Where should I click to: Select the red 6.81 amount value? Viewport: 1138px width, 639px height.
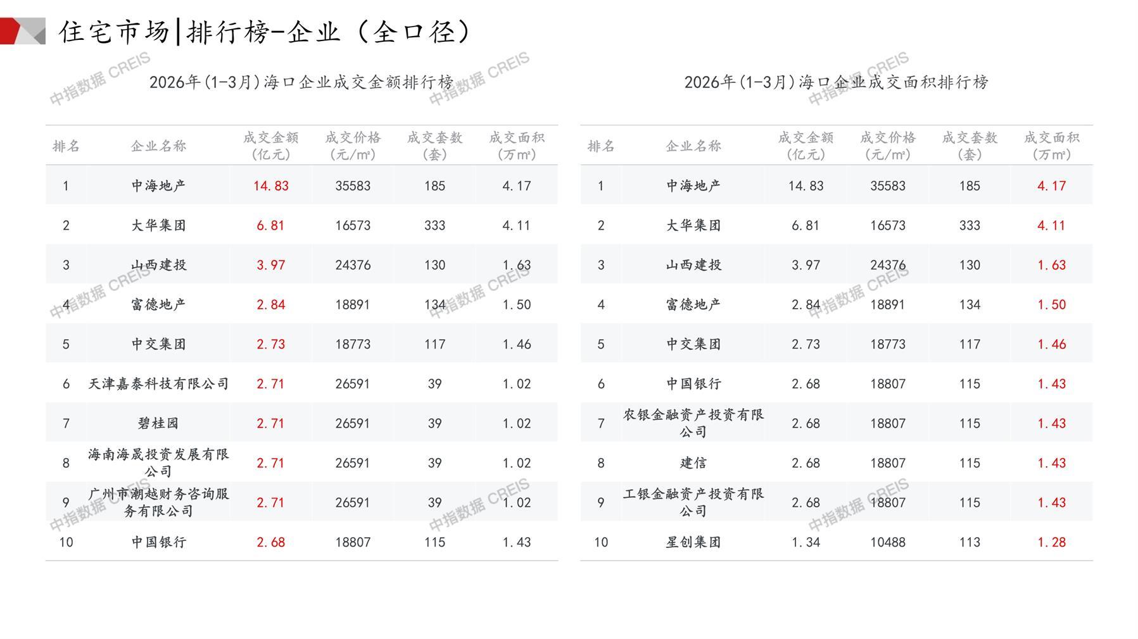[x=270, y=226]
